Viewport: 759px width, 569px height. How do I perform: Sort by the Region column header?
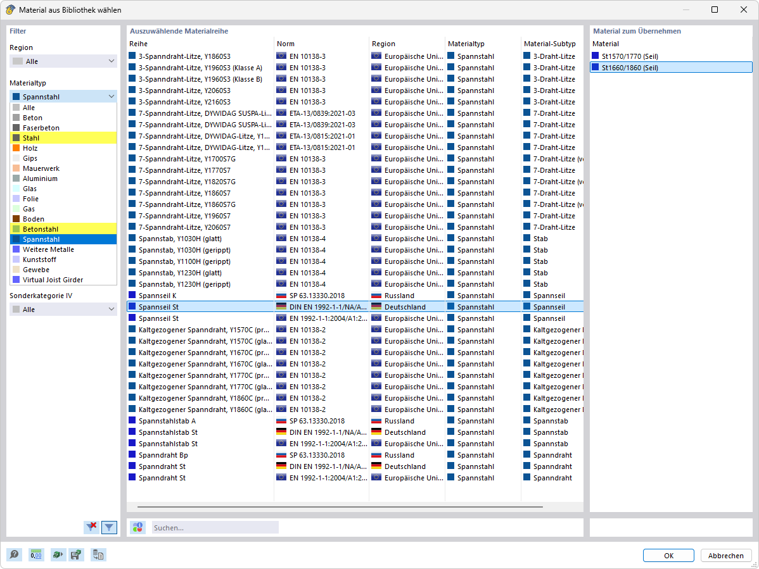pyautogui.click(x=407, y=44)
